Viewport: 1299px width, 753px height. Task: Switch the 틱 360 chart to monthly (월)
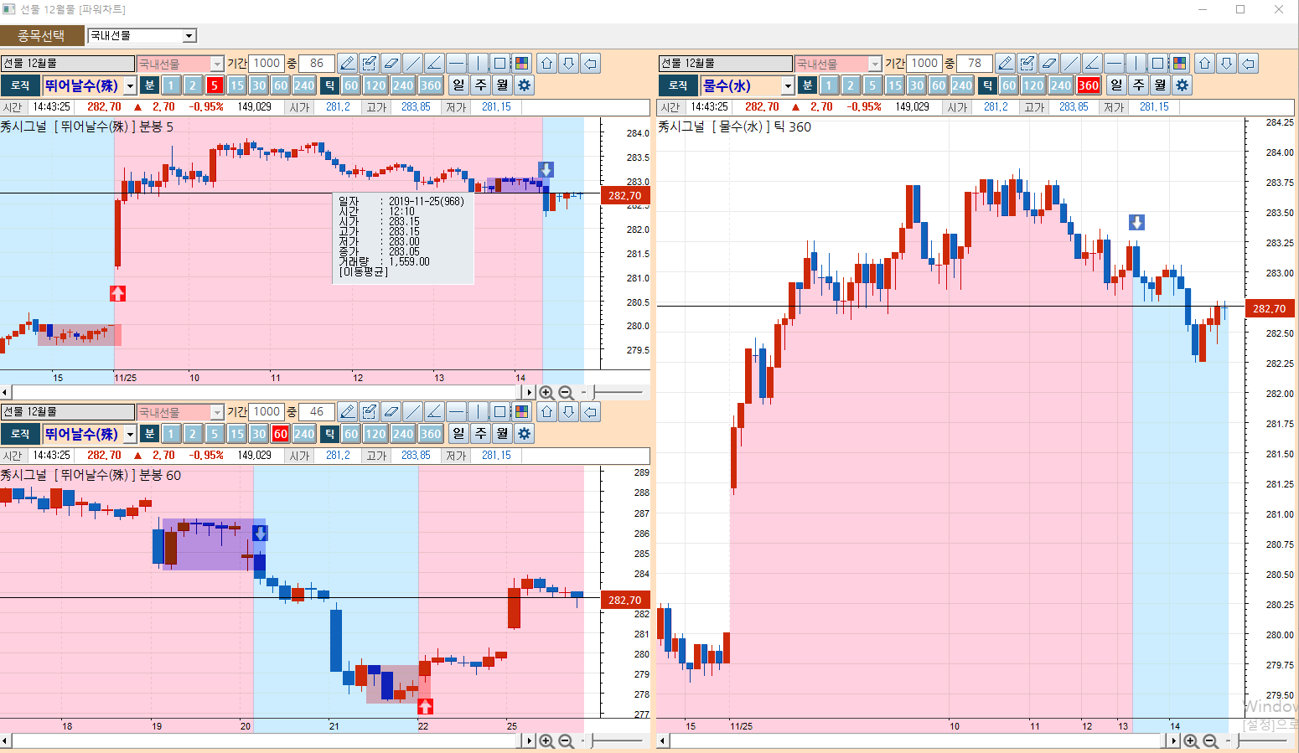[x=1160, y=85]
